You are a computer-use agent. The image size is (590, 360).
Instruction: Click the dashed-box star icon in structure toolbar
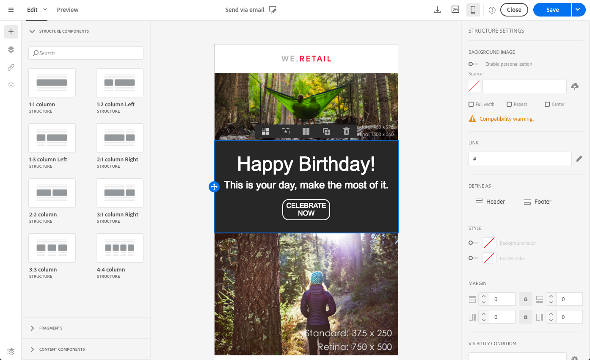286,131
